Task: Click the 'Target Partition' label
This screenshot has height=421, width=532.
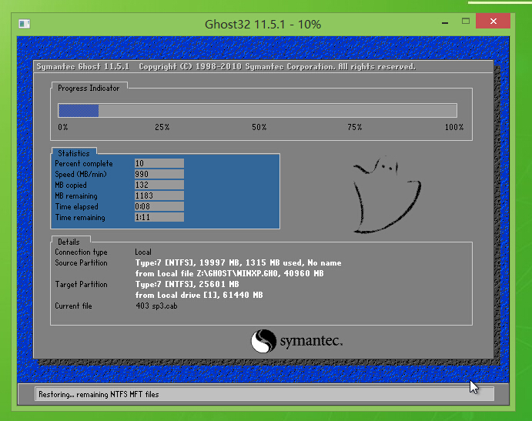Action: coord(81,284)
